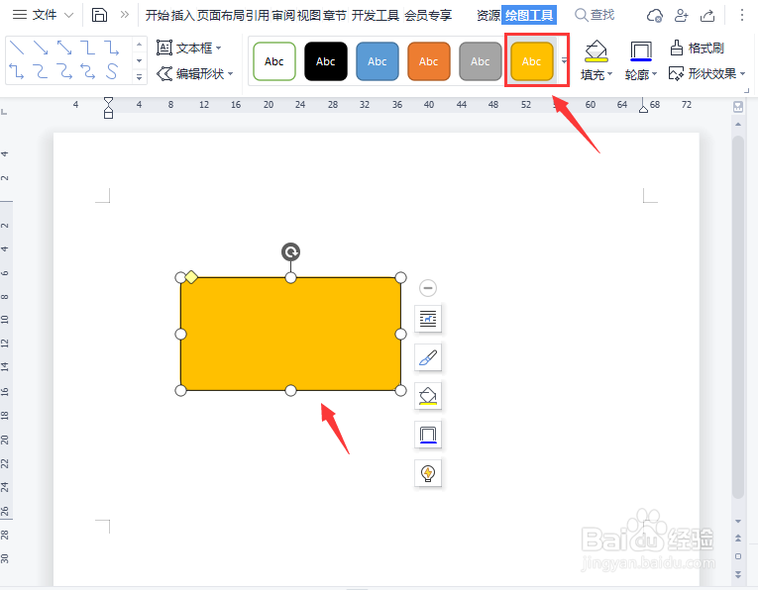The image size is (758, 590).
Task: Select the elbow arrow connector shape
Action: point(112,48)
